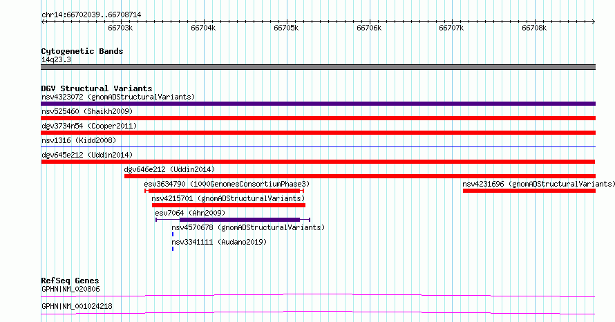This screenshot has width=615, height=322.
Task: Click the magenta GPHN NM_001024218 transcript line
Action: click(318, 312)
